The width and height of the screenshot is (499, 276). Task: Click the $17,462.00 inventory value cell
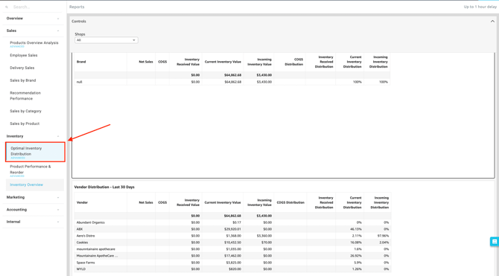232,256
